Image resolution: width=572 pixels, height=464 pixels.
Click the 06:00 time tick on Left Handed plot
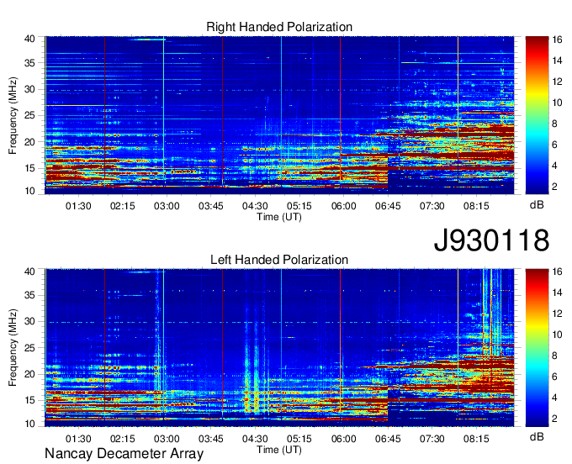(344, 439)
